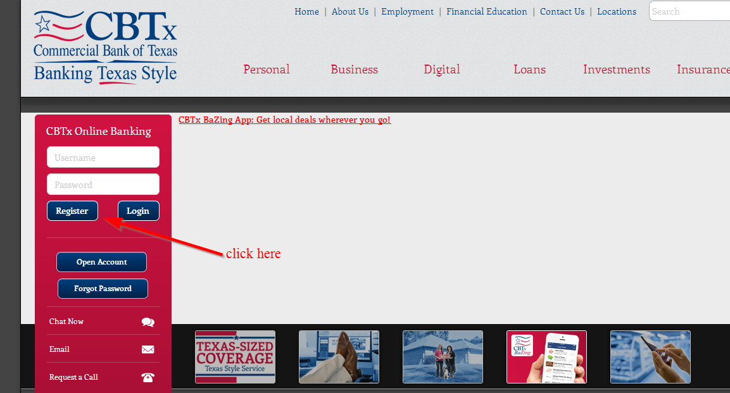Open the CBTx BaZing phone app thumbnail

546,357
